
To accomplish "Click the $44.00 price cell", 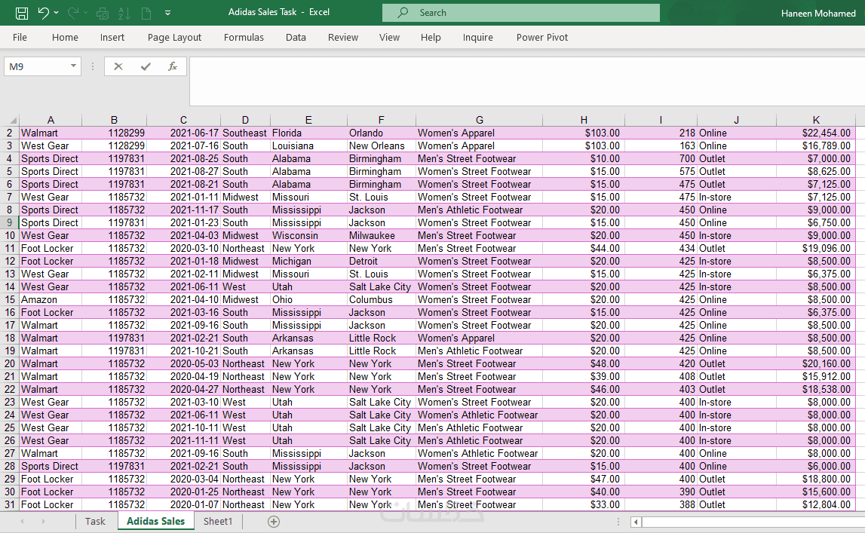I will coord(584,249).
